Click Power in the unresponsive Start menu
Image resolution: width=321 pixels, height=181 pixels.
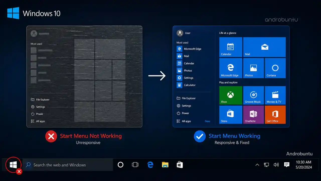[x=37, y=114]
